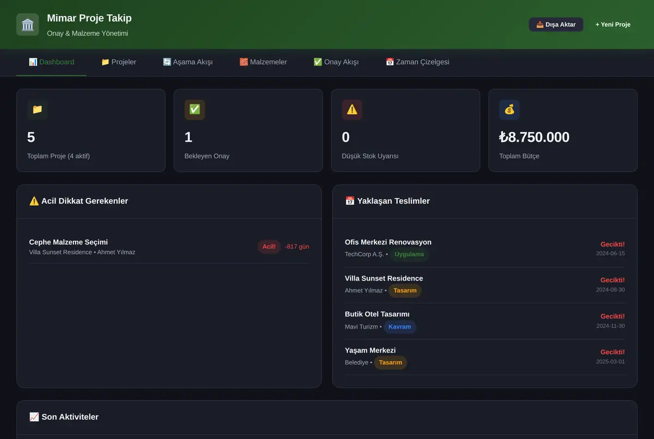Image resolution: width=654 pixels, height=439 pixels.
Task: Open Ofis Merkezi Renovasyon delivery
Action: 485,249
